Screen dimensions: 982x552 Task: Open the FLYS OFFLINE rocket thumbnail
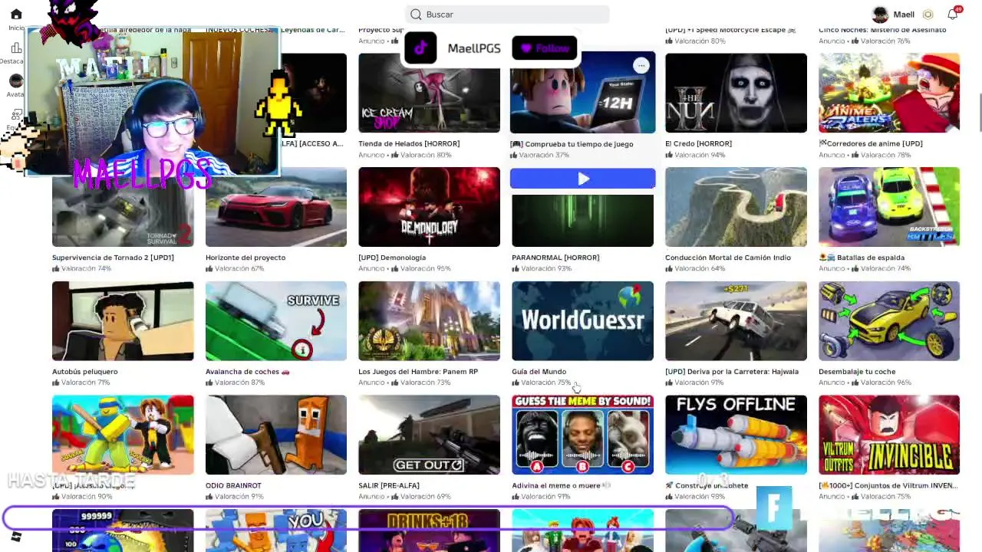tap(736, 435)
